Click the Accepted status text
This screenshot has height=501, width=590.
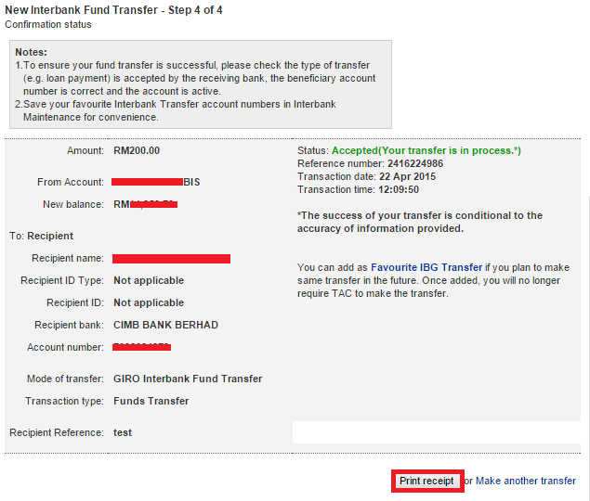[x=426, y=150]
